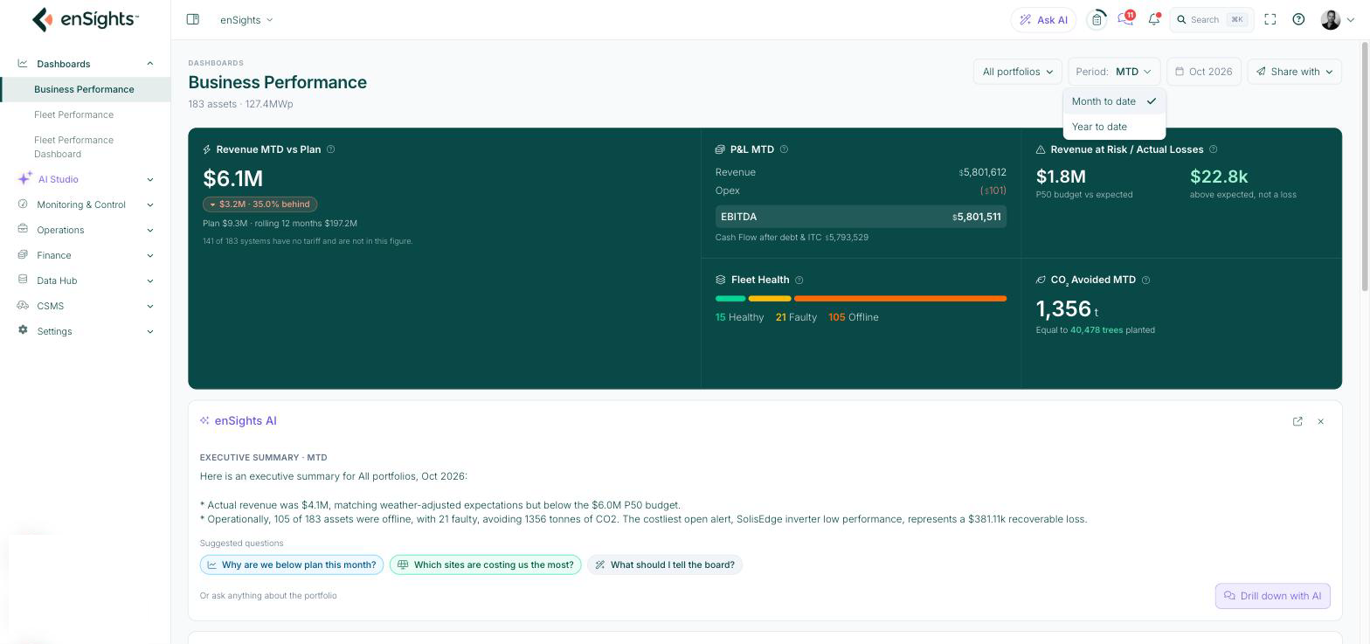Close the Period MTD dropdown
This screenshot has width=1370, height=644.
pos(1114,72)
